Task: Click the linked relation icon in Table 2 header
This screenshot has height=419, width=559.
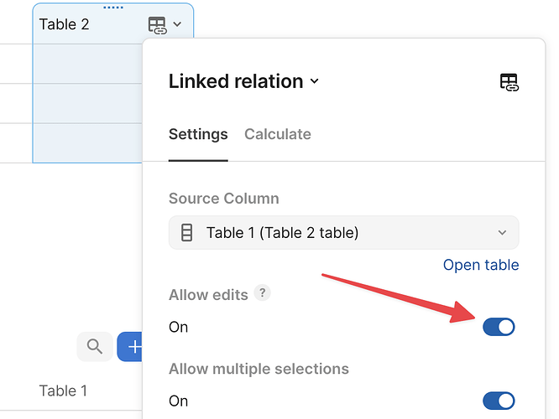Action: 157,25
